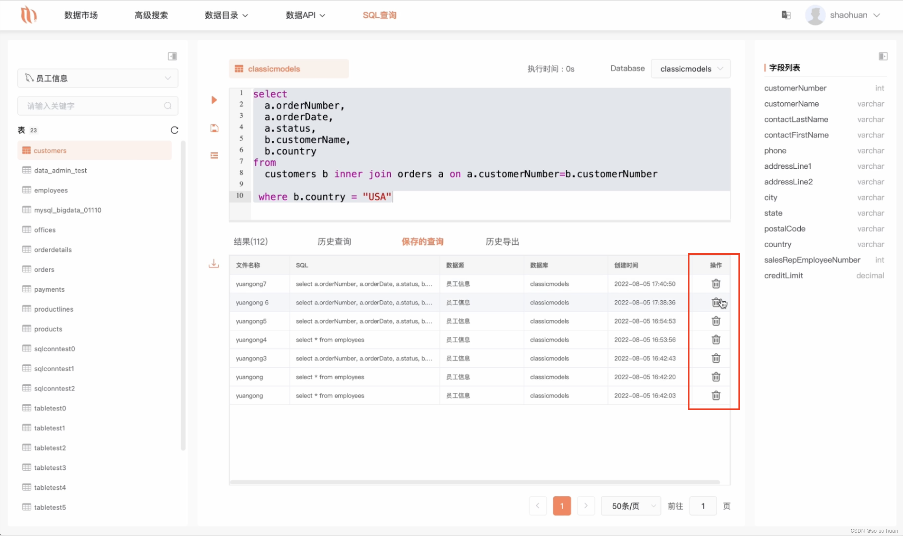Toggle the display mode icon beside the avatar

pos(786,15)
